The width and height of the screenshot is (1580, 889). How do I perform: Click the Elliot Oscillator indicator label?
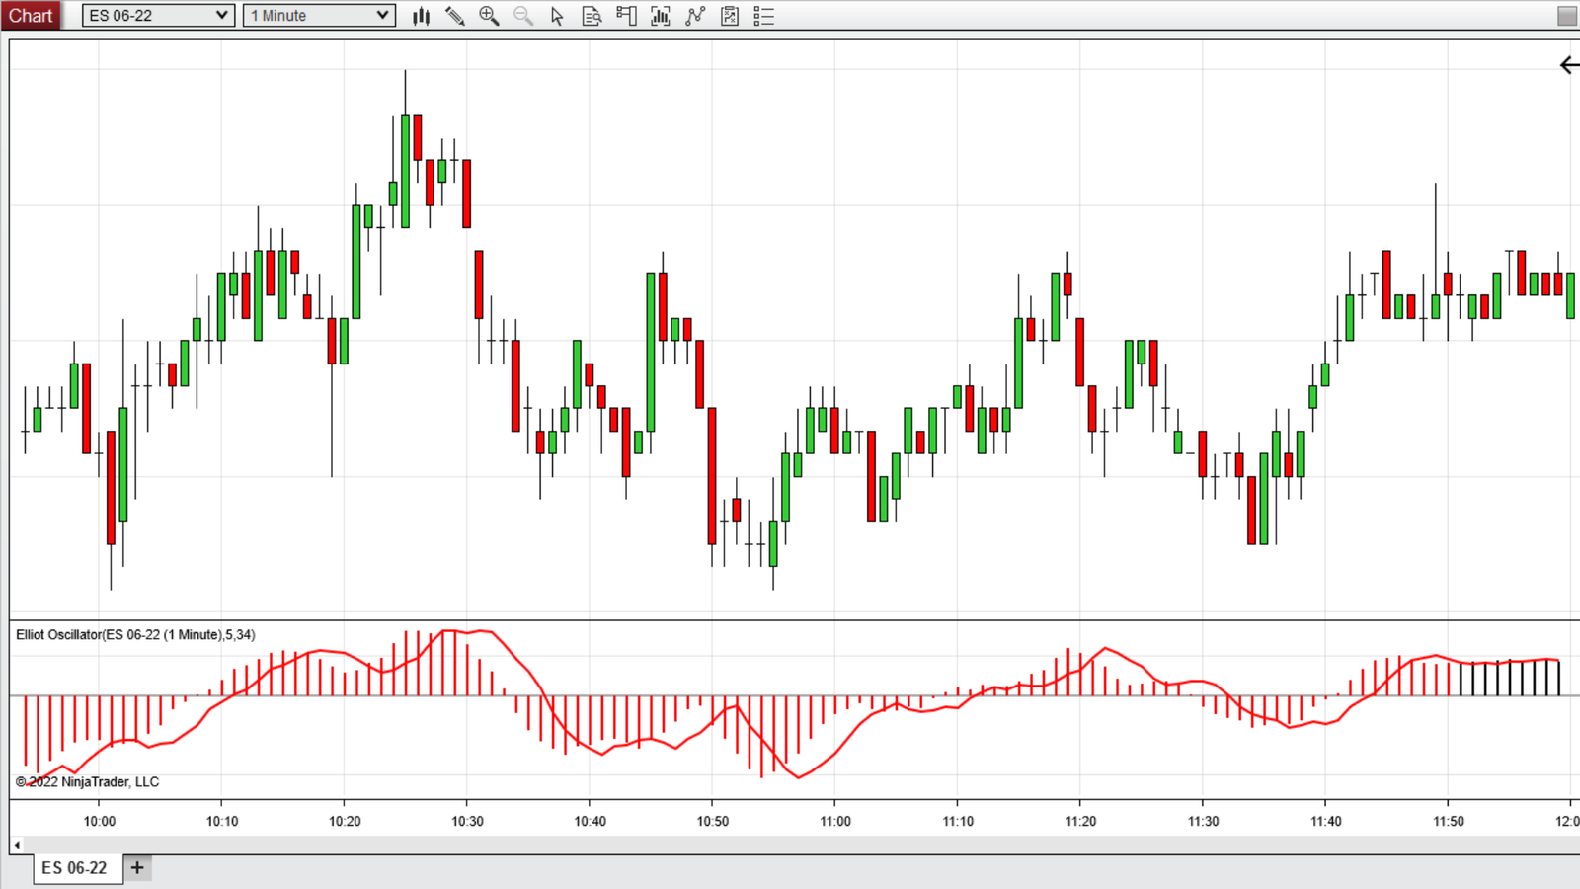click(135, 635)
